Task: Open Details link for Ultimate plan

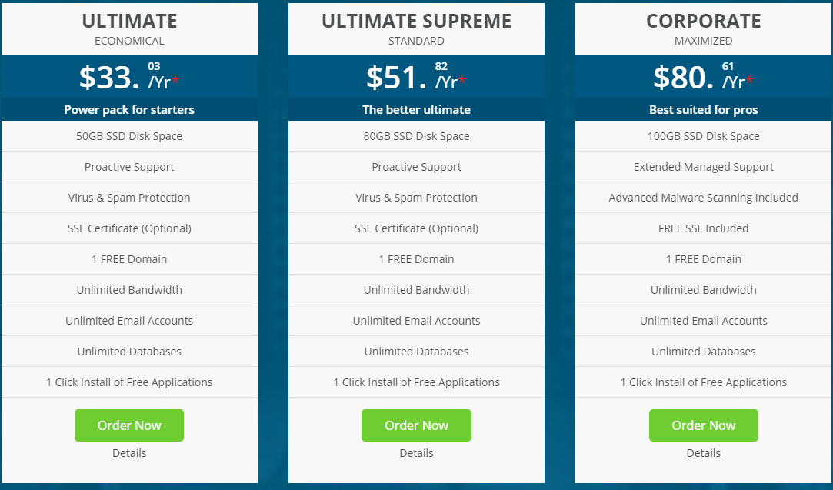Action: 129,453
